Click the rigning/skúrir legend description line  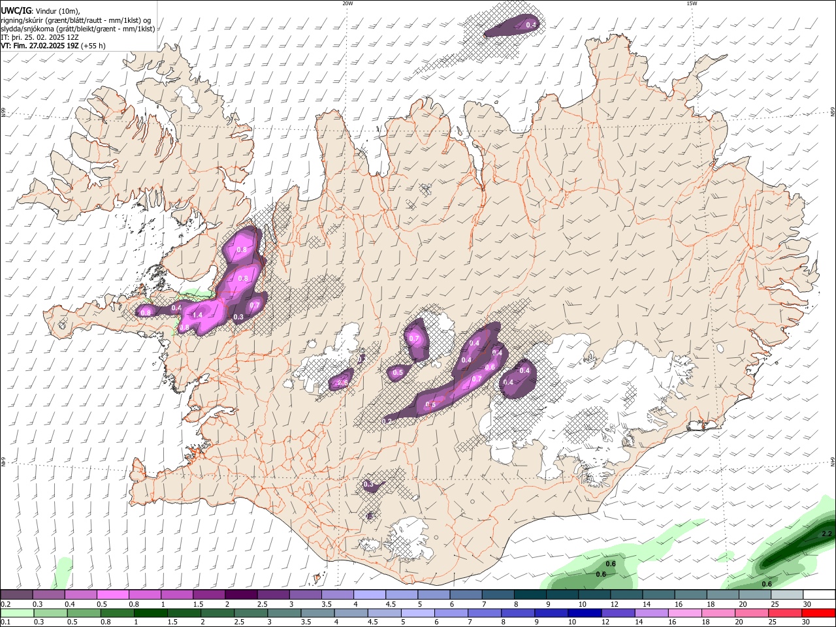pyautogui.click(x=76, y=20)
